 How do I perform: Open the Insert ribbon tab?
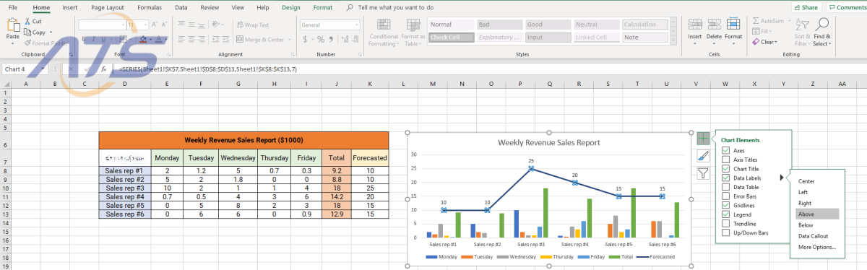(70, 7)
